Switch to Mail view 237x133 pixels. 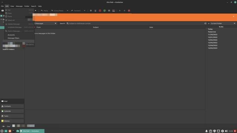point(12,101)
